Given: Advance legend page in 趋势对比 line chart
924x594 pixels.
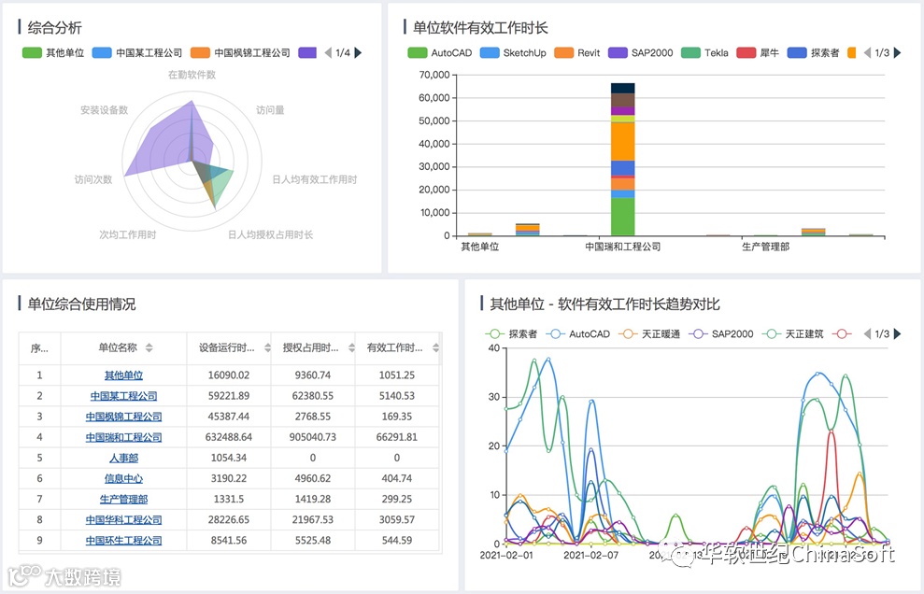Looking at the screenshot, I should click(898, 334).
